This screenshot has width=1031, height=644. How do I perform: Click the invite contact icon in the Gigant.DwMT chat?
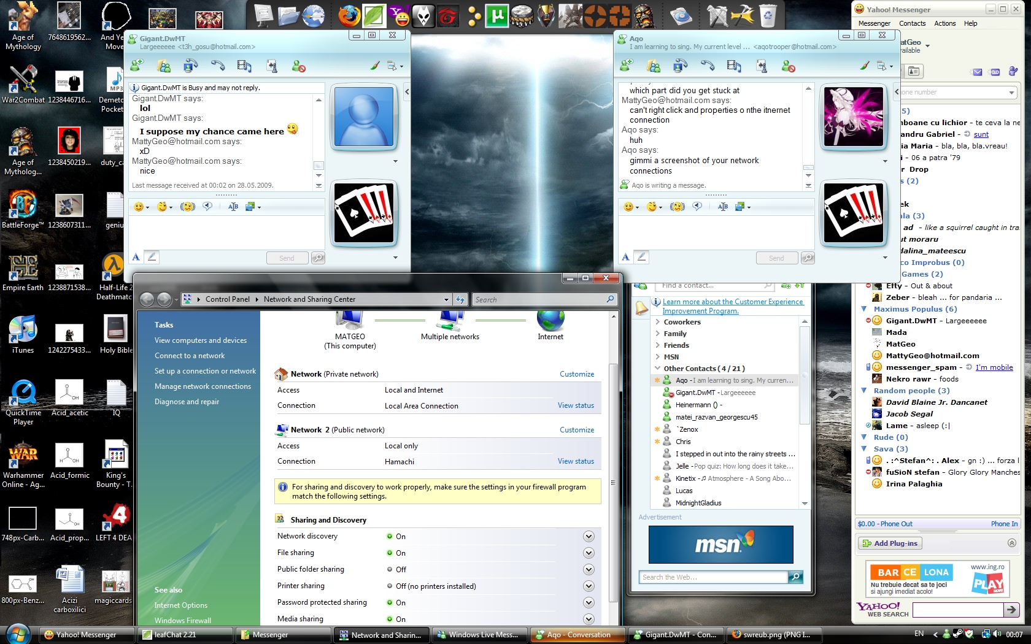pos(137,65)
